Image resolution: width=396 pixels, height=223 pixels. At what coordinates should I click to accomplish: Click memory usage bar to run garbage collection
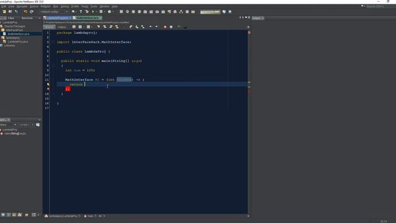pos(210,12)
